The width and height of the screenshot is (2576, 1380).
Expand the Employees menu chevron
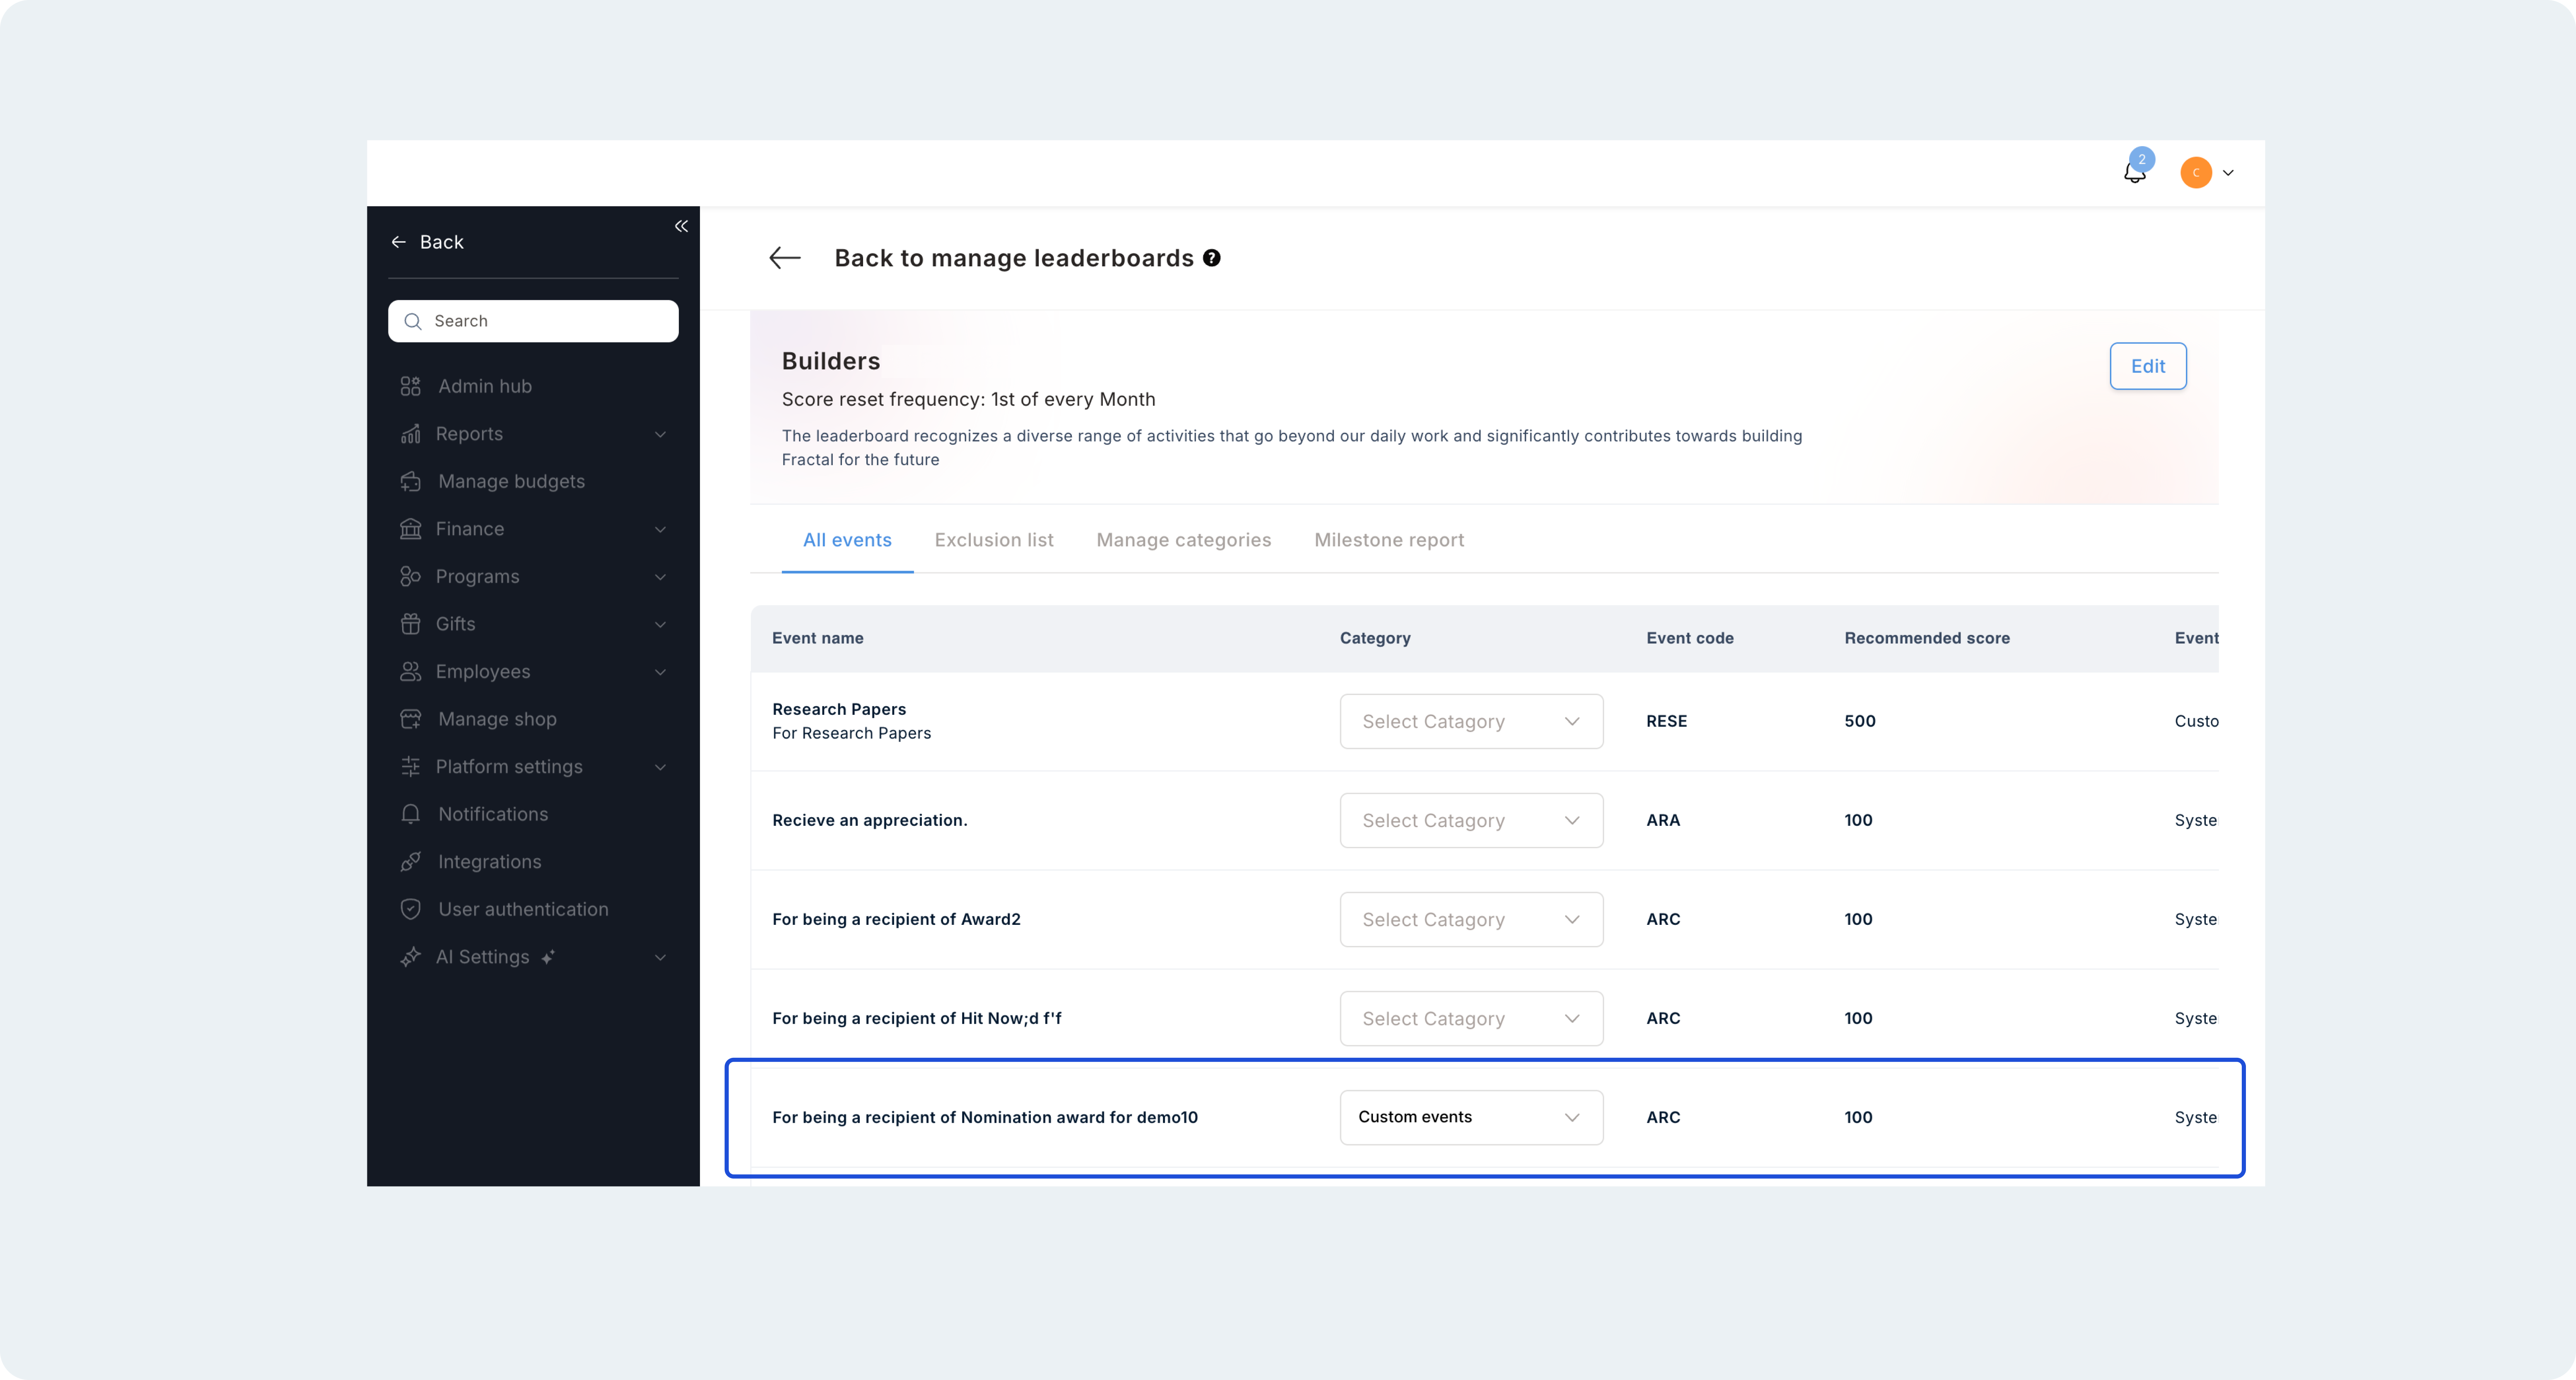660,672
